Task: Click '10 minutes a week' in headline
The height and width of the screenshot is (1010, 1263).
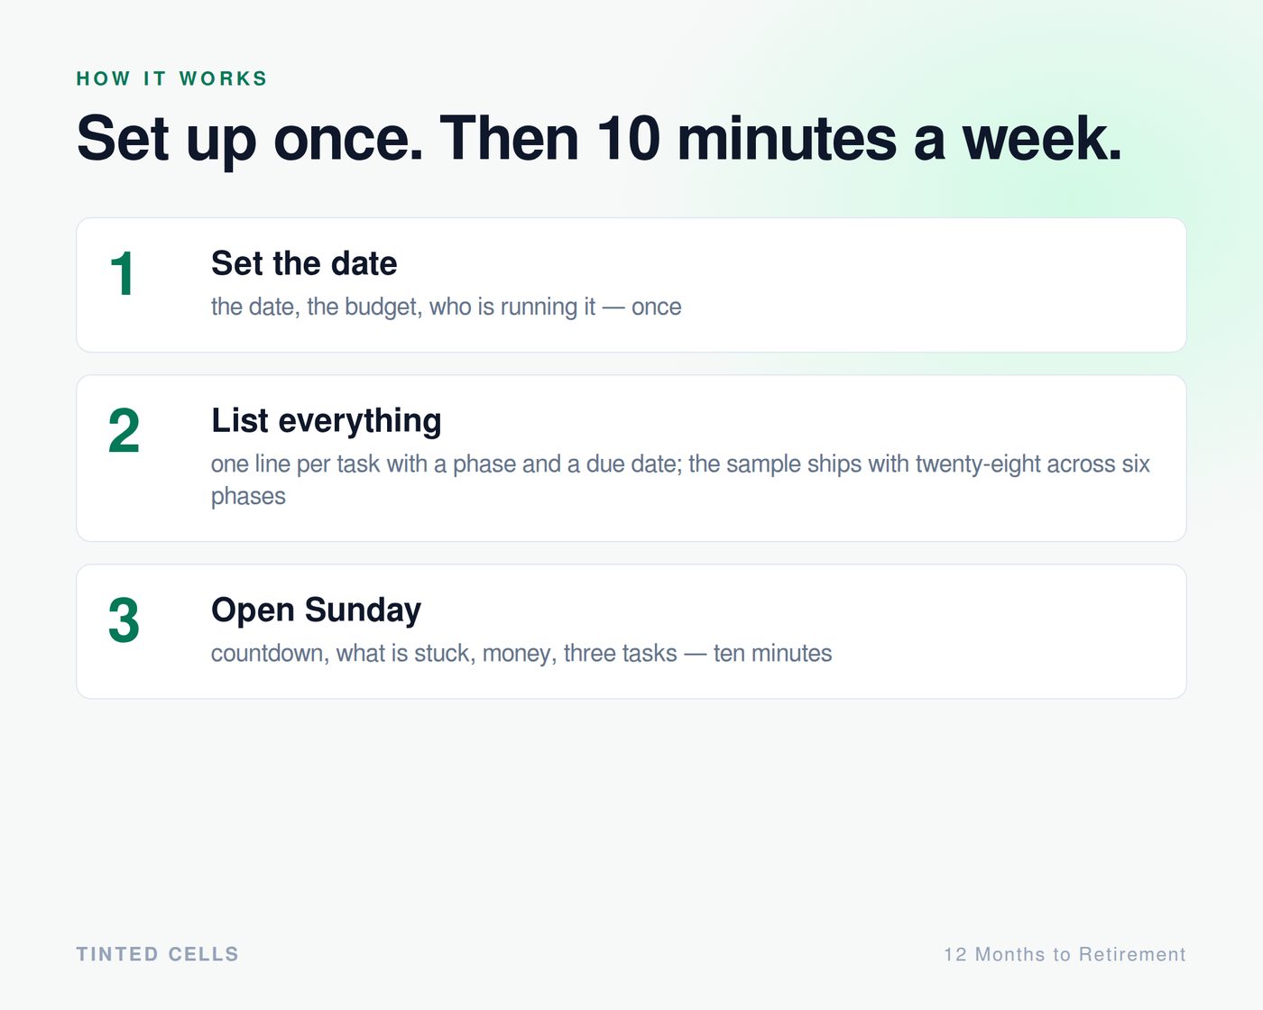Action: pyautogui.click(x=860, y=139)
